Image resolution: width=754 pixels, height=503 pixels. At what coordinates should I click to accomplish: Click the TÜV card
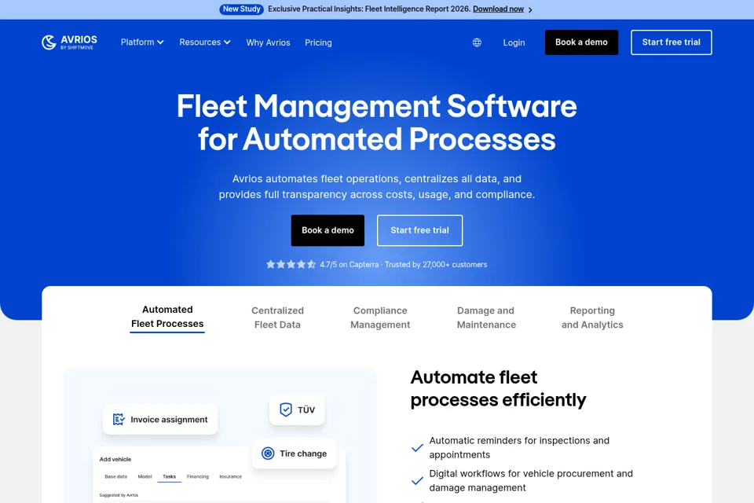coord(297,409)
